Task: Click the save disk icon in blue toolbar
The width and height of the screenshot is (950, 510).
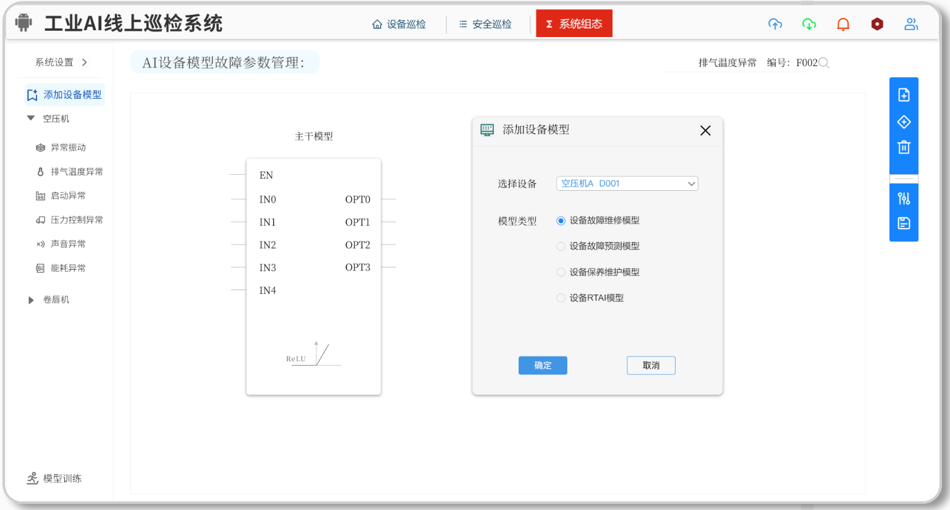Action: 904,224
